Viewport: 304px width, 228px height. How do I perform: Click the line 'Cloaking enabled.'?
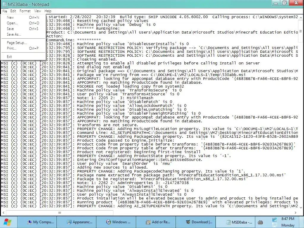(x=97, y=59)
